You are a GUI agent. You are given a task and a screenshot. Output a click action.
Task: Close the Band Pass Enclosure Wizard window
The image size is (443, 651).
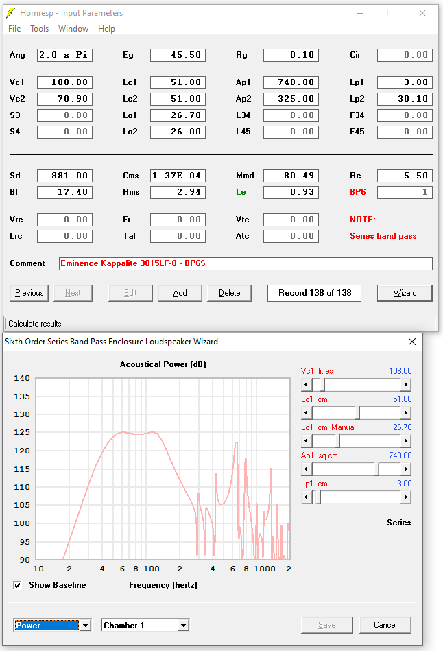tap(412, 342)
